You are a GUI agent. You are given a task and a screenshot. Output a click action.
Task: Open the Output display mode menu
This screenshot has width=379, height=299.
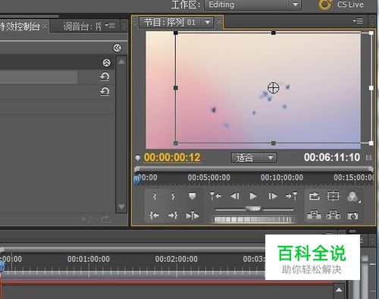(x=353, y=197)
